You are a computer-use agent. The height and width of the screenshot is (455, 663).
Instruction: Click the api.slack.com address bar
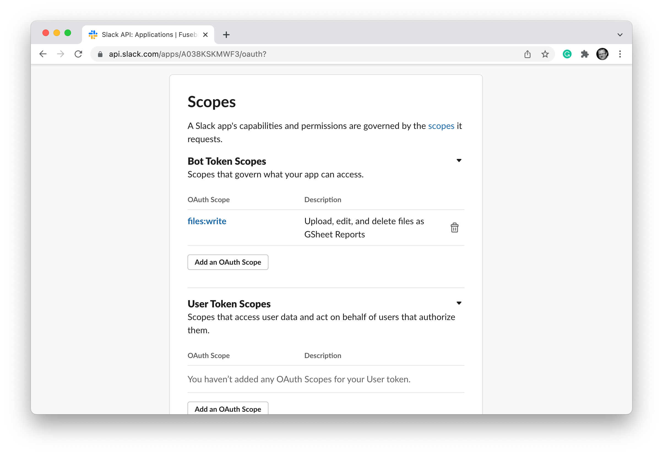pyautogui.click(x=285, y=54)
